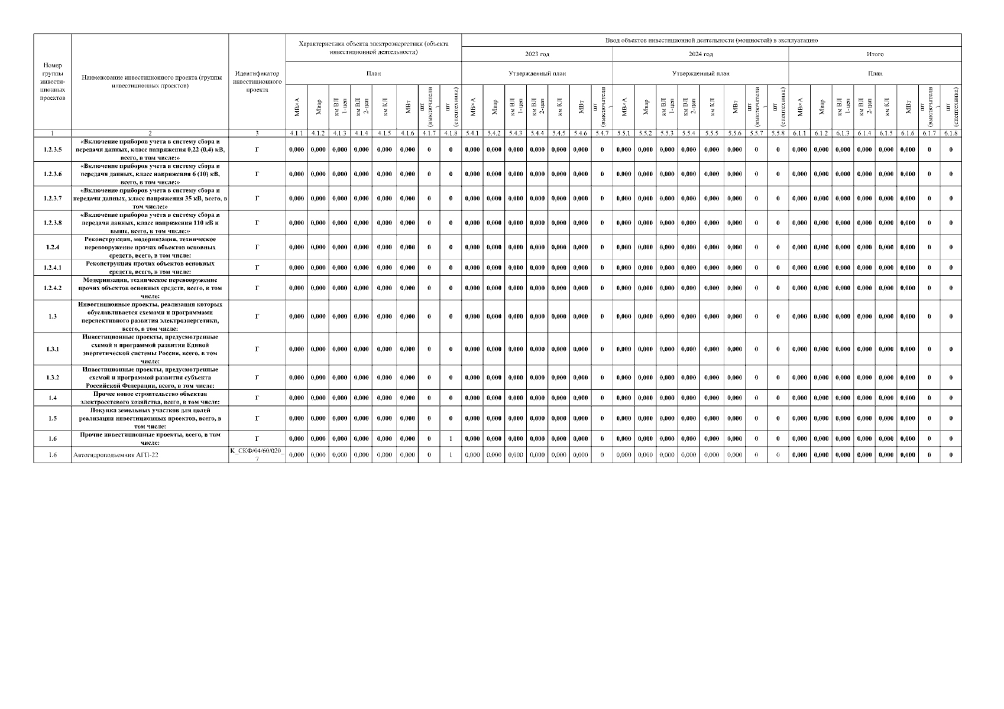Select column number cell 5.4.7
This screenshot has width=1004, height=709.
coord(602,134)
